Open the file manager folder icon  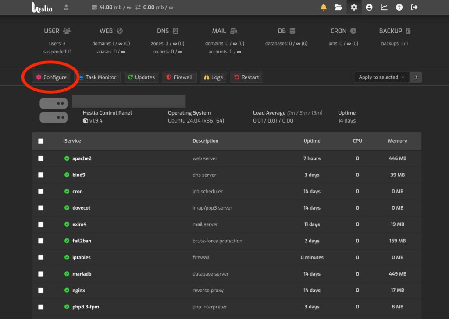[x=339, y=7]
